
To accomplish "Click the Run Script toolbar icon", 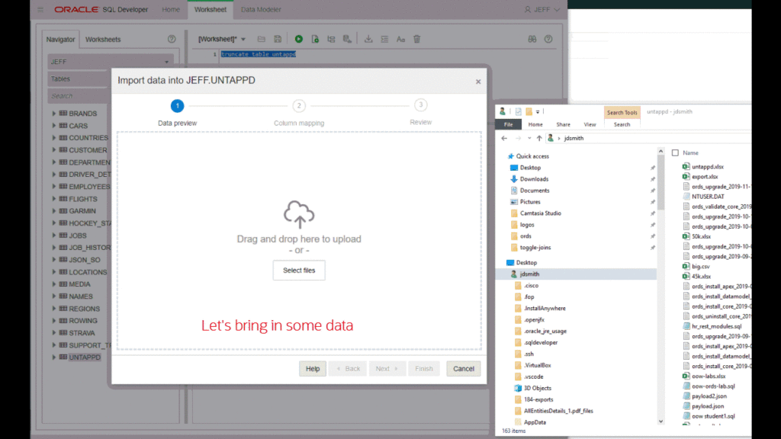I will coord(316,38).
